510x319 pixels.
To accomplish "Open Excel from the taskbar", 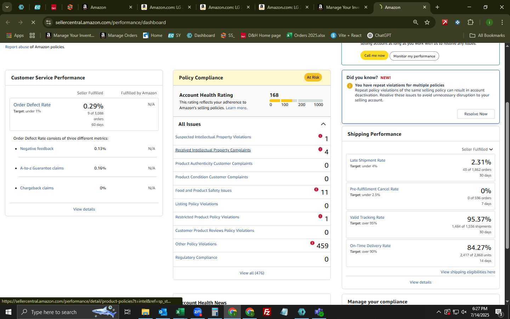I will coord(180,312).
